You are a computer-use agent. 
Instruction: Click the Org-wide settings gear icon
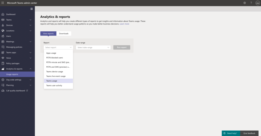[3, 80]
